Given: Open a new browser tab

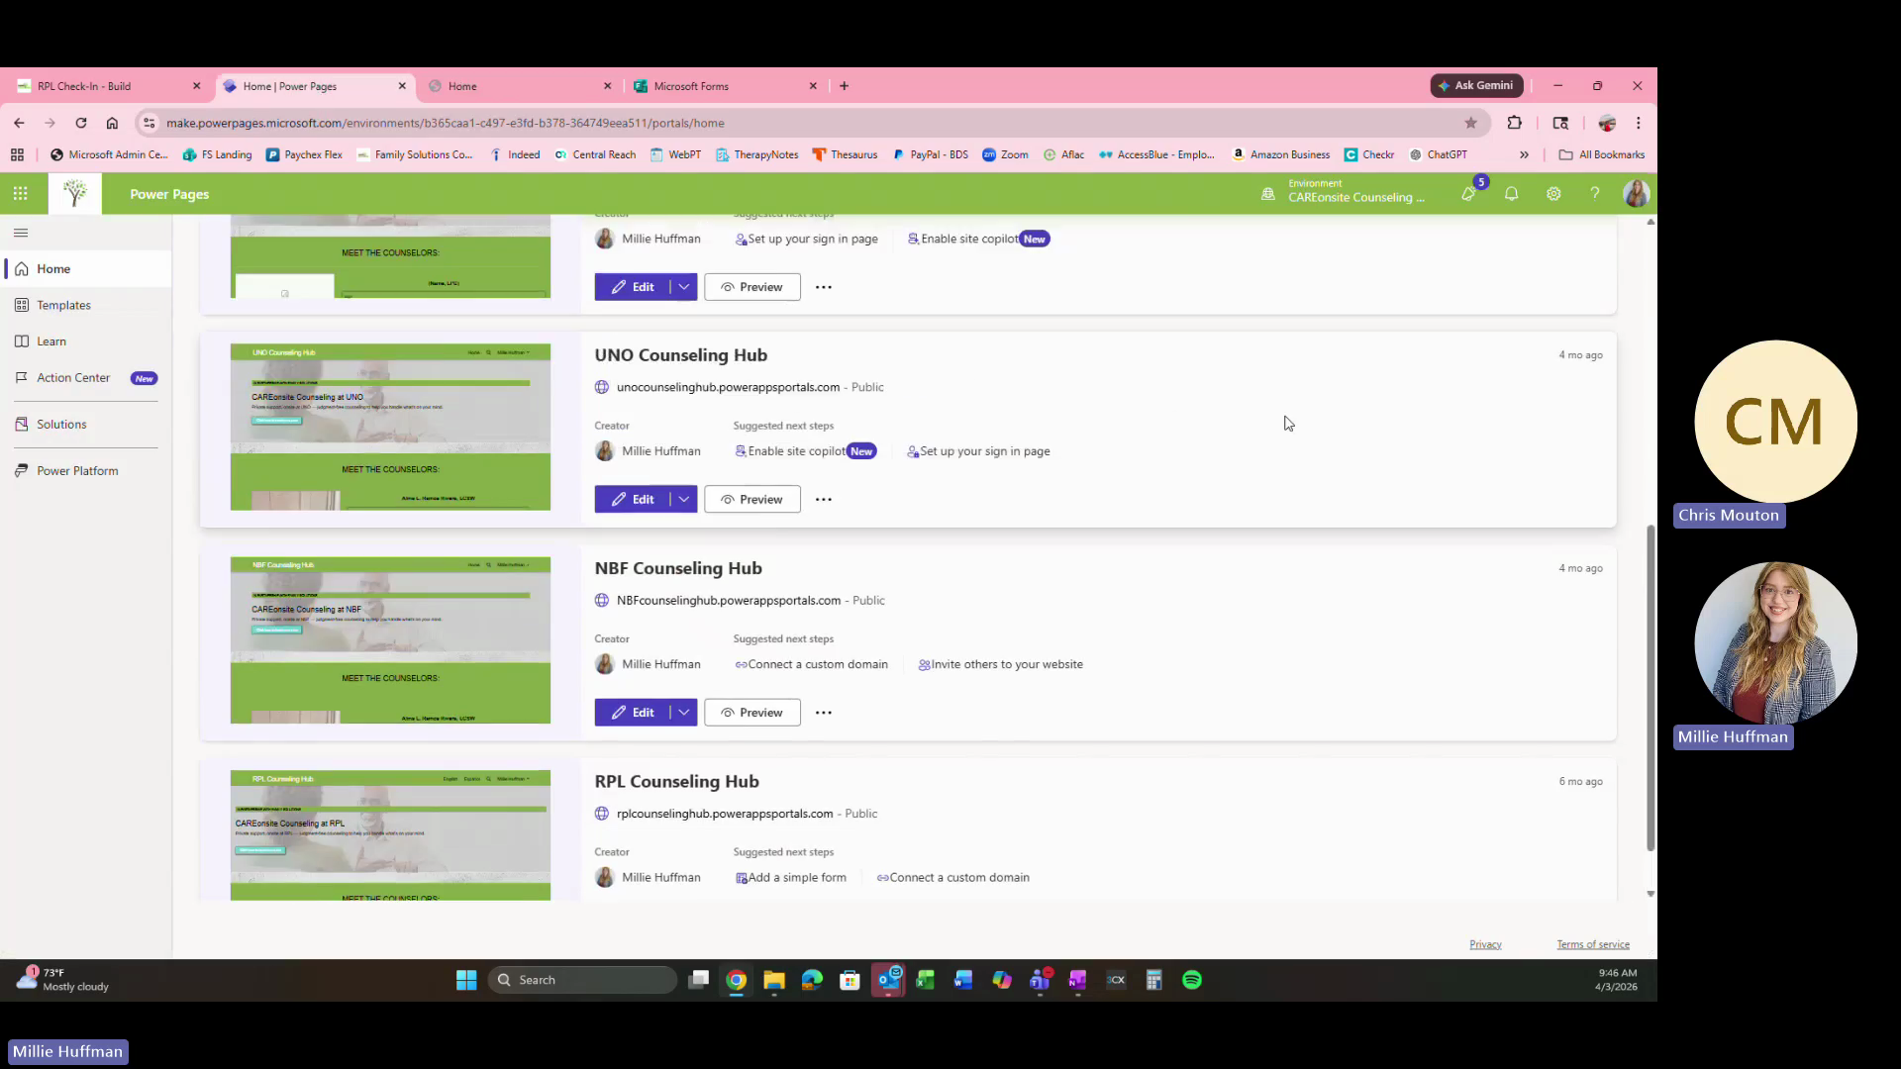Looking at the screenshot, I should (x=844, y=86).
